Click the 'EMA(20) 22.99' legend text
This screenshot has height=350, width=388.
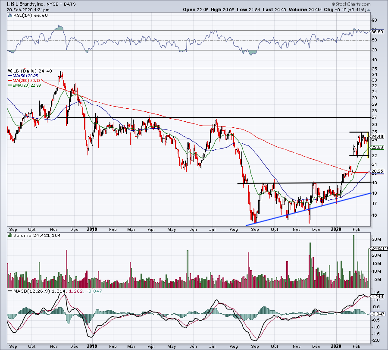coord(27,85)
